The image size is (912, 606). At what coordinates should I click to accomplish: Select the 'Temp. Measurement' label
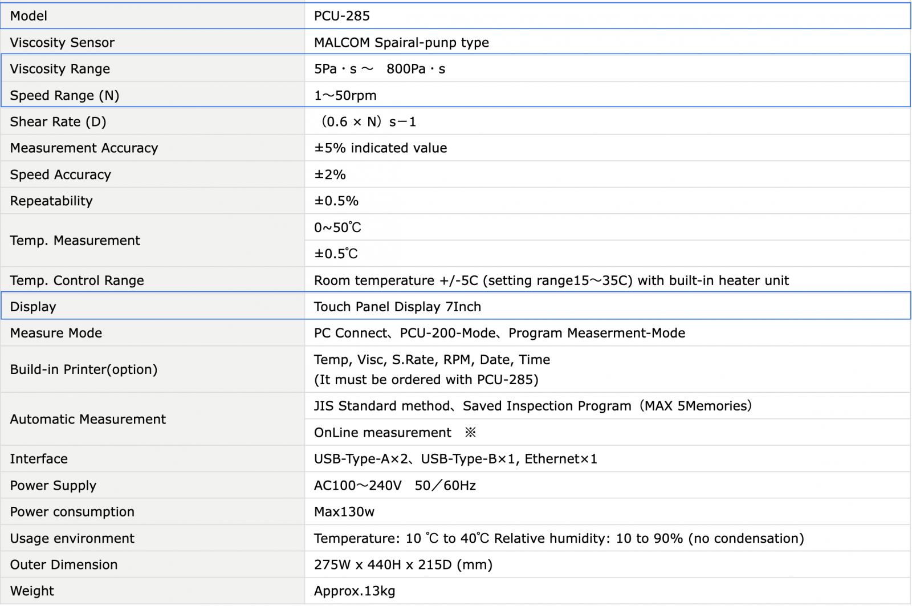click(75, 241)
